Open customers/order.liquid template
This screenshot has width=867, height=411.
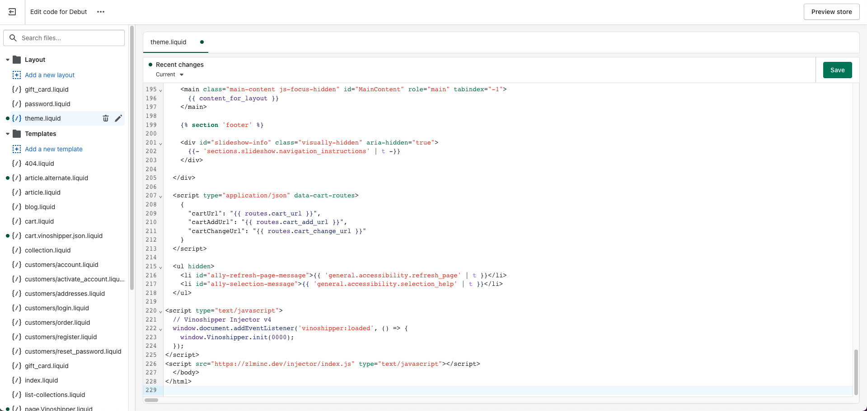coord(57,322)
